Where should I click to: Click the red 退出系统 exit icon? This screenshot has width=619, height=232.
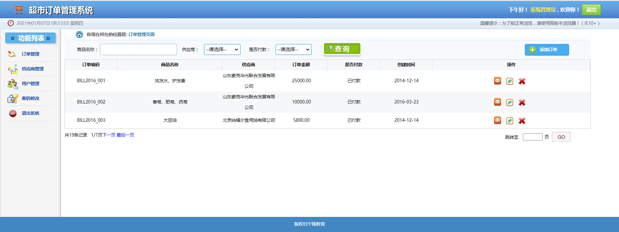(13, 113)
